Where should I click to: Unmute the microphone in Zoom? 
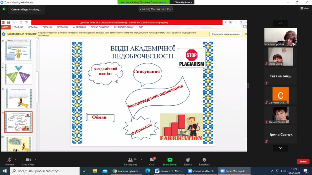[9, 161]
